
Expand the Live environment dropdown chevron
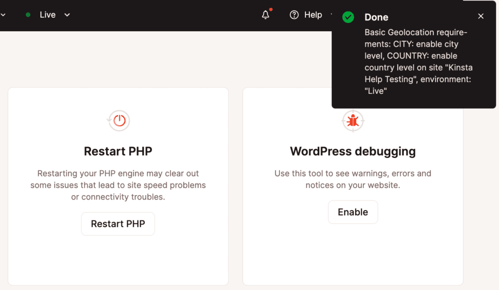coord(67,15)
